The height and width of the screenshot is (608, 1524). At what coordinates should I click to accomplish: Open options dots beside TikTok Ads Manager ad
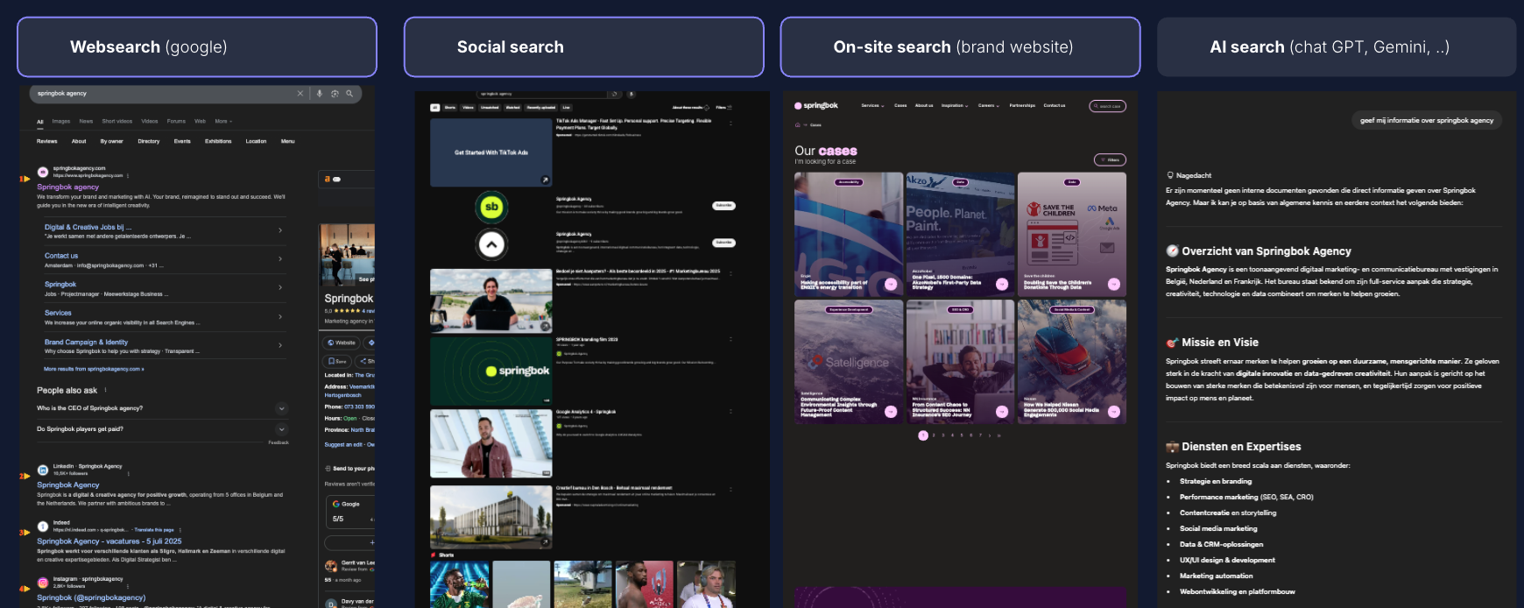tap(730, 124)
